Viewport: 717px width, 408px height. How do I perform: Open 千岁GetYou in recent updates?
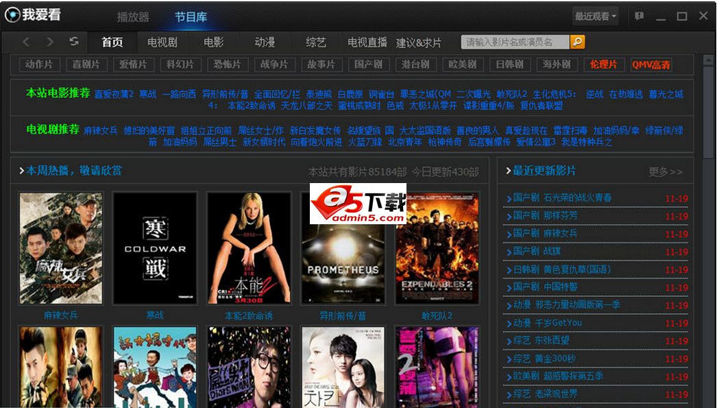click(559, 323)
